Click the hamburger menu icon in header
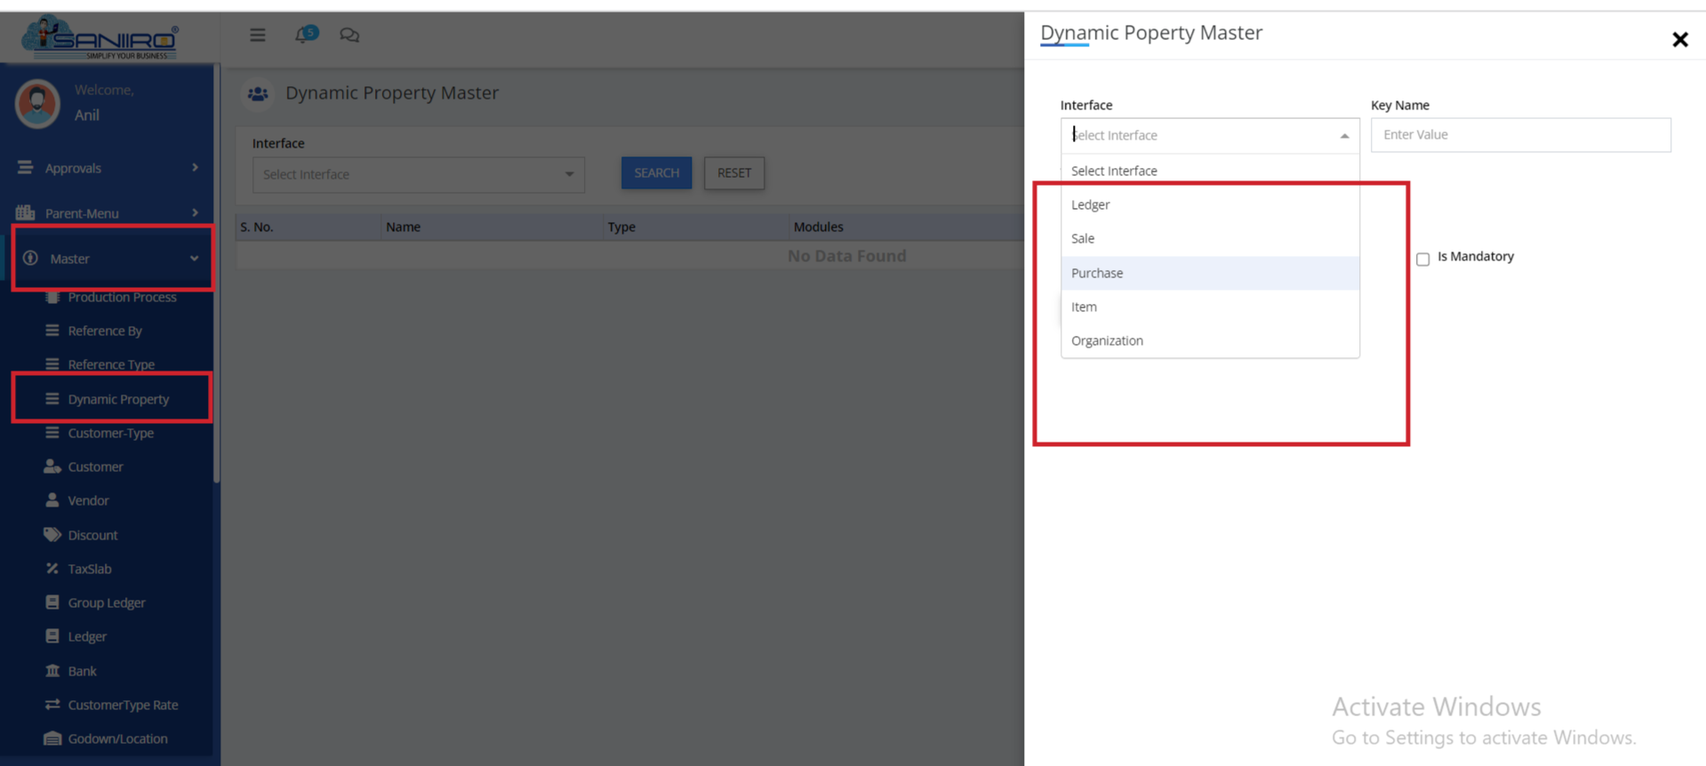The width and height of the screenshot is (1706, 766). [258, 35]
